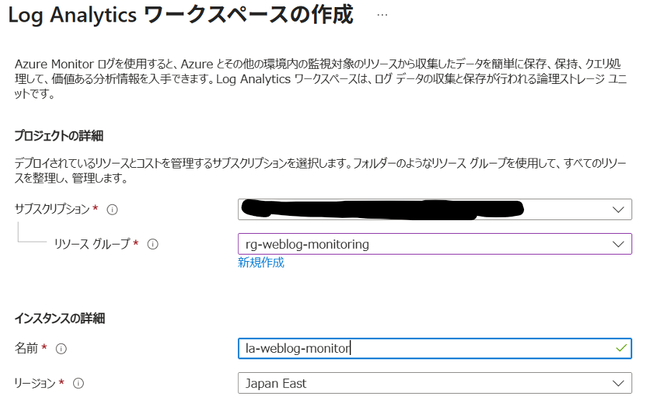Click the 新規作成 link to create resource group

point(261,262)
